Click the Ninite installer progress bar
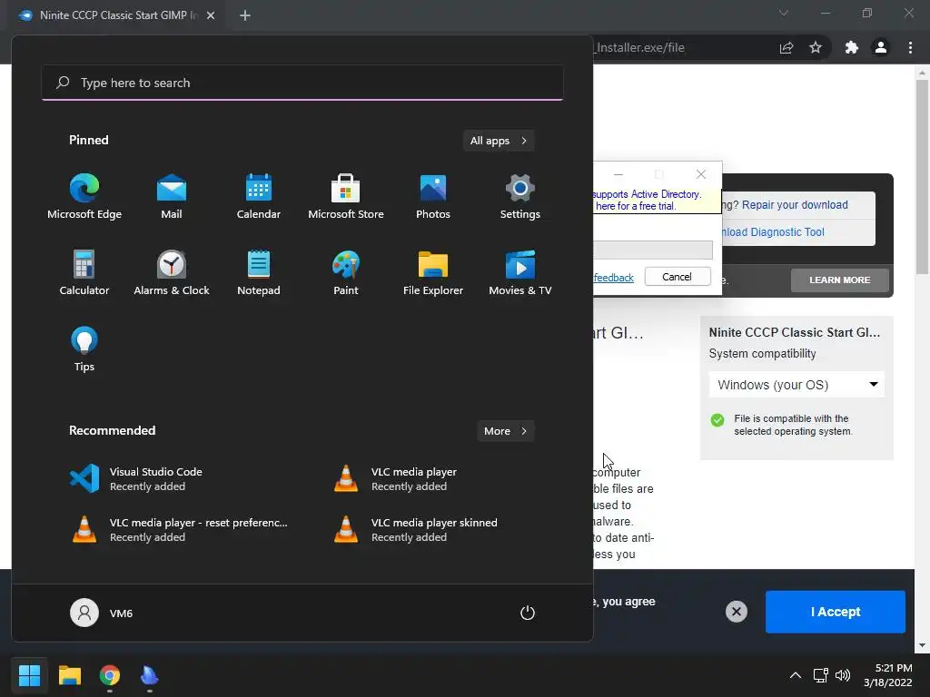 pyautogui.click(x=653, y=250)
